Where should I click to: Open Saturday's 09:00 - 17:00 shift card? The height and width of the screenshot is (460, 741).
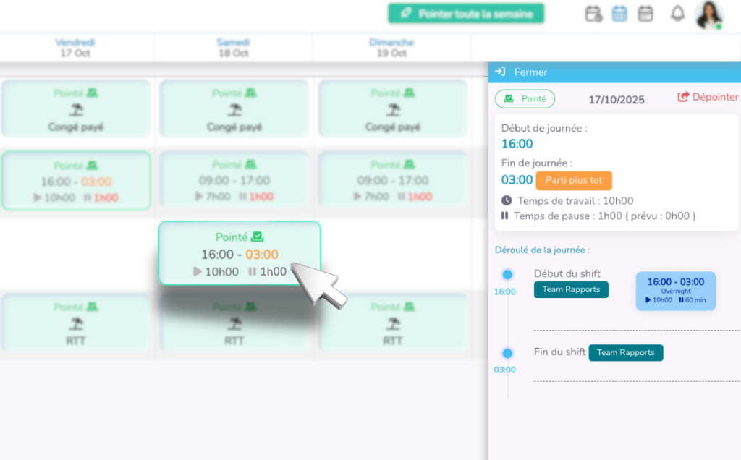(x=234, y=181)
